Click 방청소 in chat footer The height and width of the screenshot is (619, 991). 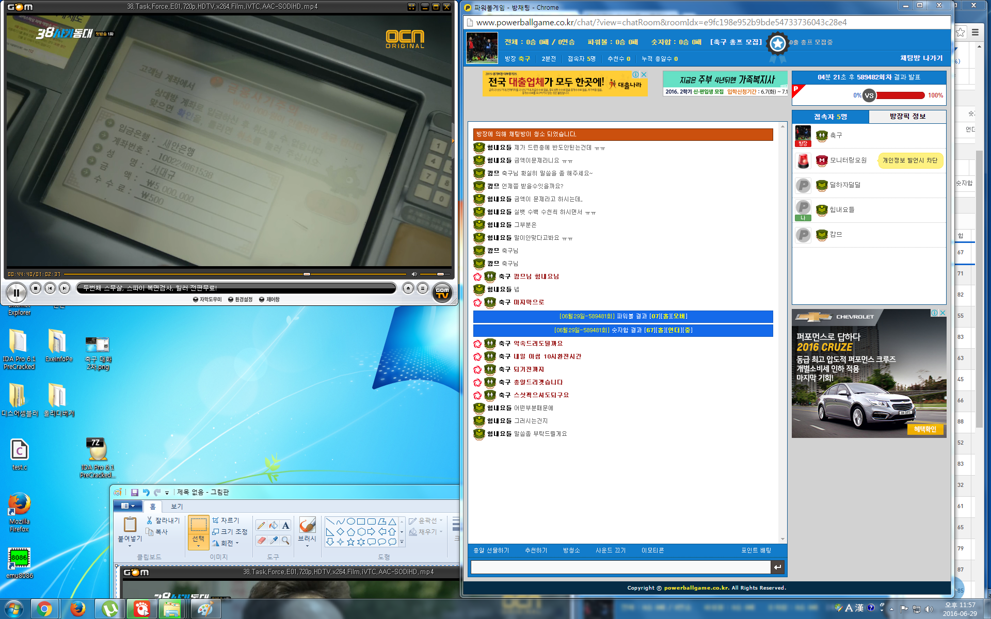[x=571, y=550]
